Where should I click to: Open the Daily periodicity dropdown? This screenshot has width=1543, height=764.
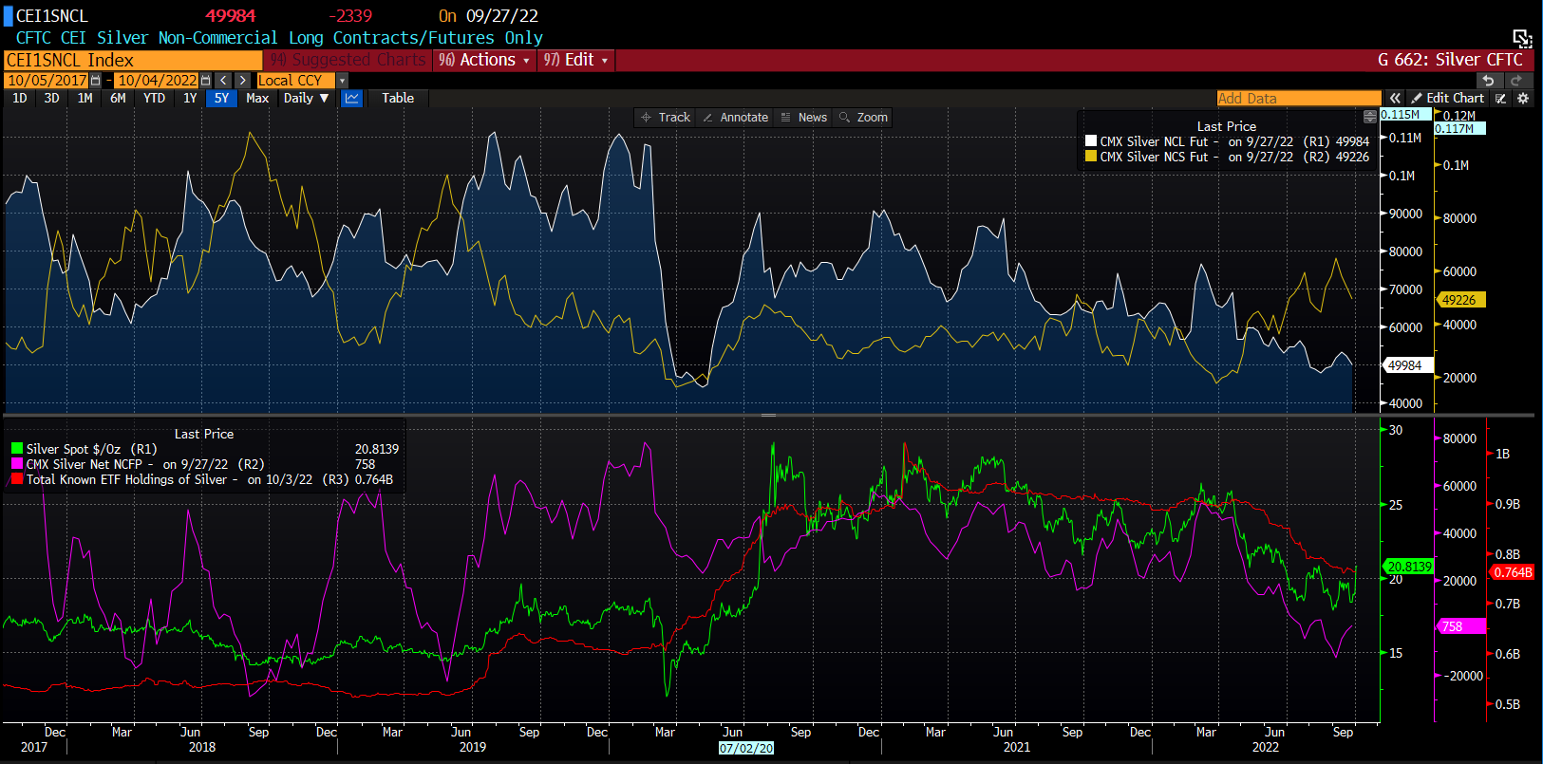click(306, 99)
